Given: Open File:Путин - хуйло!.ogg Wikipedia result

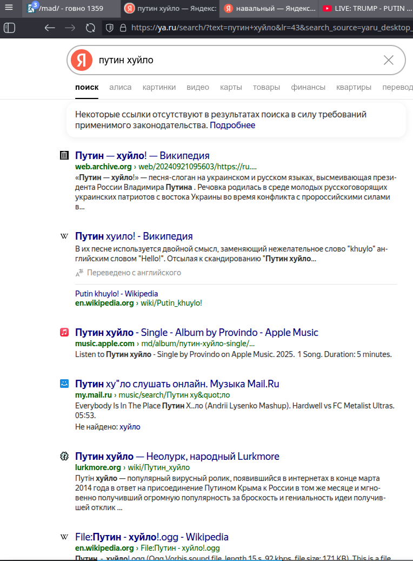Looking at the screenshot, I should (151, 537).
